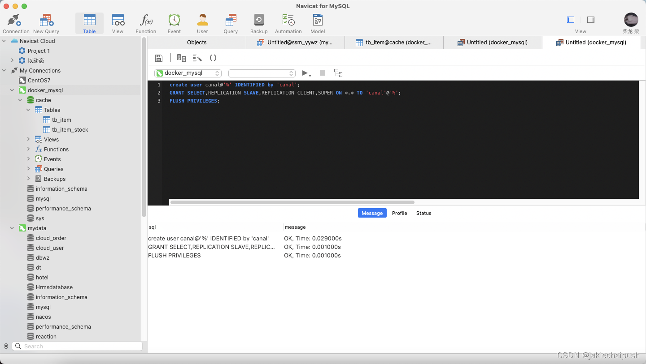Open a New Query from toolbar

46,23
